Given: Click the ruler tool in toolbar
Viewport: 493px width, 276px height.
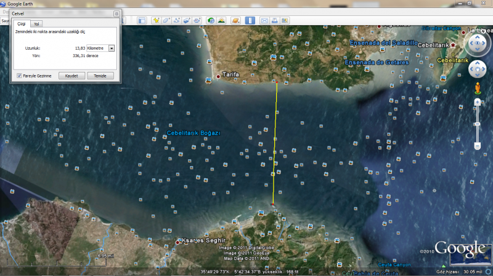Looking at the screenshot, I should click(x=250, y=20).
